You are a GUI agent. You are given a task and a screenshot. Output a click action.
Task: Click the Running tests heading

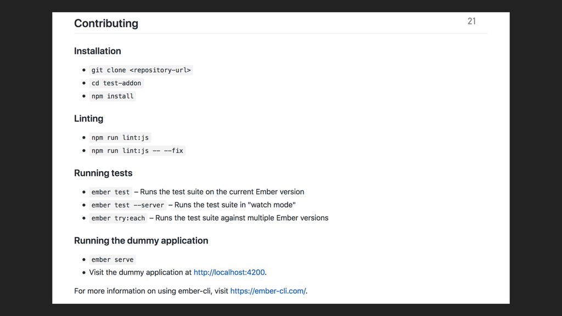(103, 173)
